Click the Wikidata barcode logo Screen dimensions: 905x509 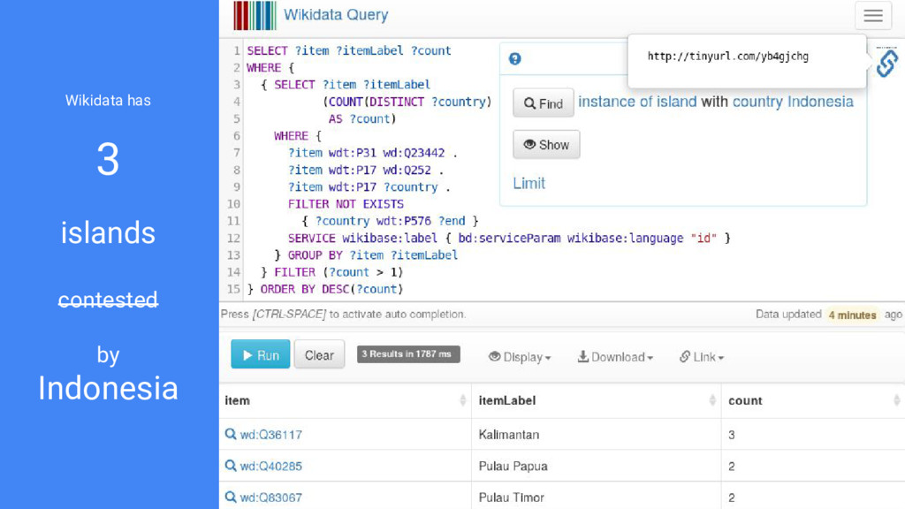click(255, 16)
